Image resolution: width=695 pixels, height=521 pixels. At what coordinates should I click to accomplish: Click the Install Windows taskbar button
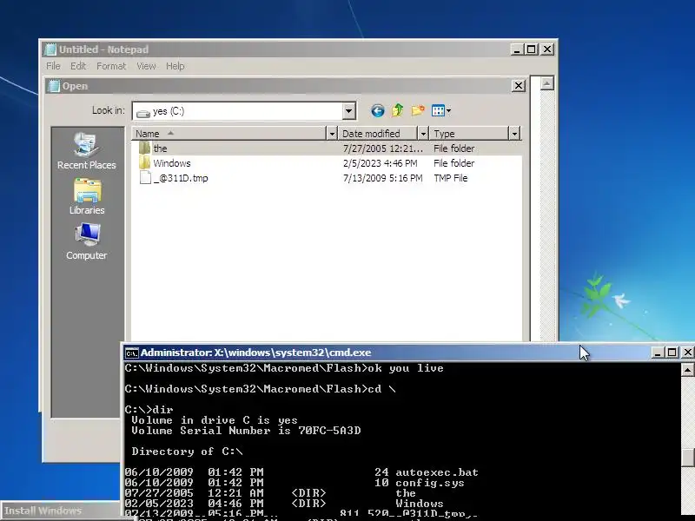click(x=61, y=511)
